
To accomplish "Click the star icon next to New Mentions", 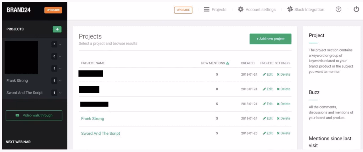I will 228,63.
